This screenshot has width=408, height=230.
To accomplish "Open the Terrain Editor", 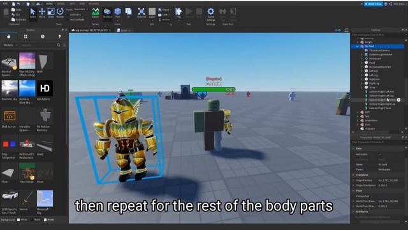I will click(x=96, y=13).
